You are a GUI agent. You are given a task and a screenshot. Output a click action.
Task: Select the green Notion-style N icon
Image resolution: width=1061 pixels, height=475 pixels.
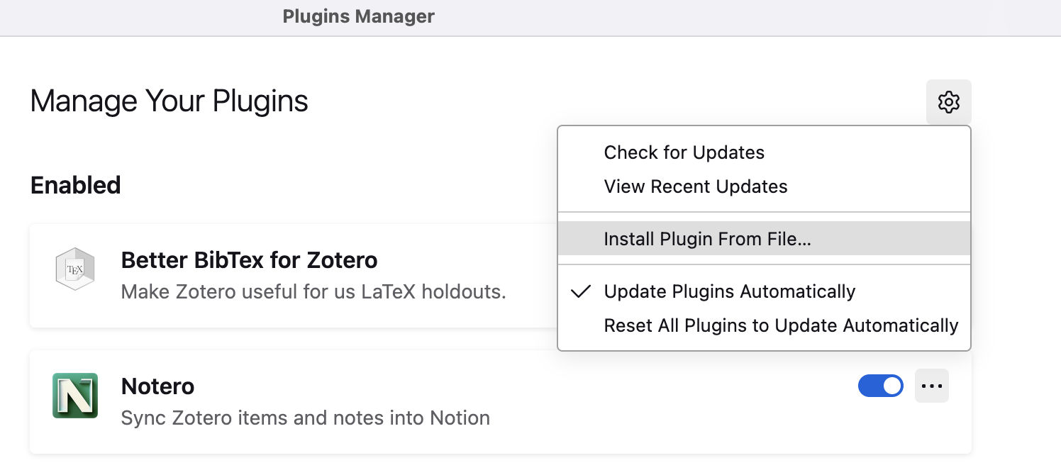click(74, 395)
